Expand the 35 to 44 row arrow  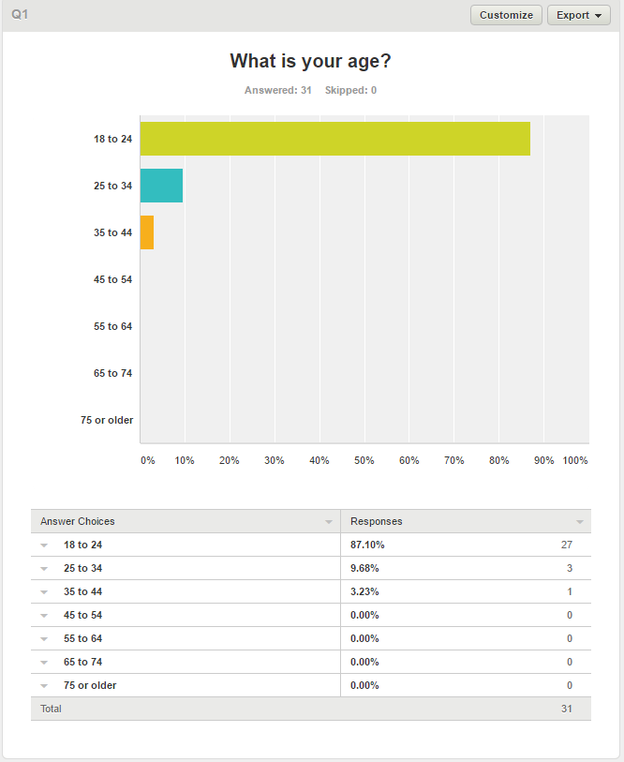pos(44,591)
